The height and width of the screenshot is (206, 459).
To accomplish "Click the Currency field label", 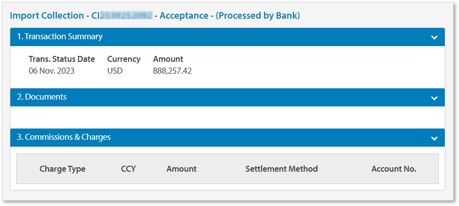I will pos(124,59).
